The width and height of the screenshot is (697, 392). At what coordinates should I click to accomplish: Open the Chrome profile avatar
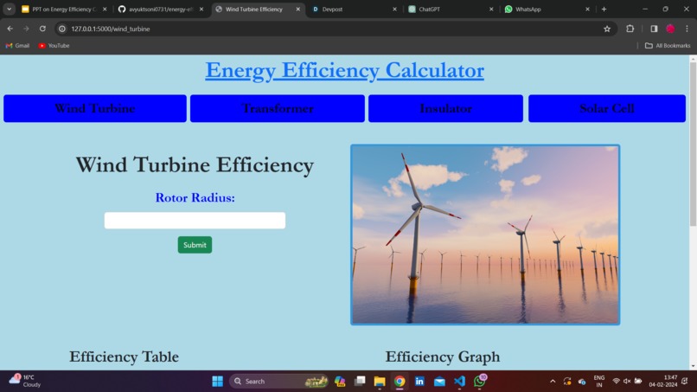(670, 29)
